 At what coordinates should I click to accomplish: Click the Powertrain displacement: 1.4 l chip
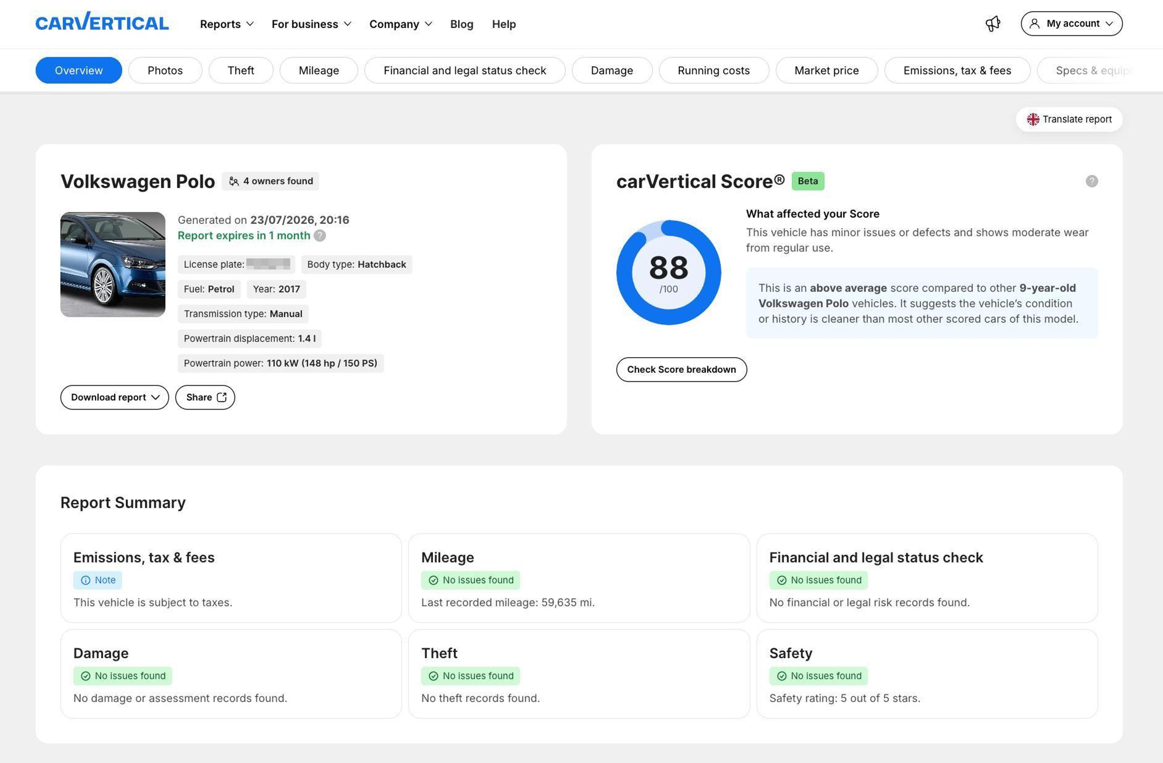click(250, 339)
